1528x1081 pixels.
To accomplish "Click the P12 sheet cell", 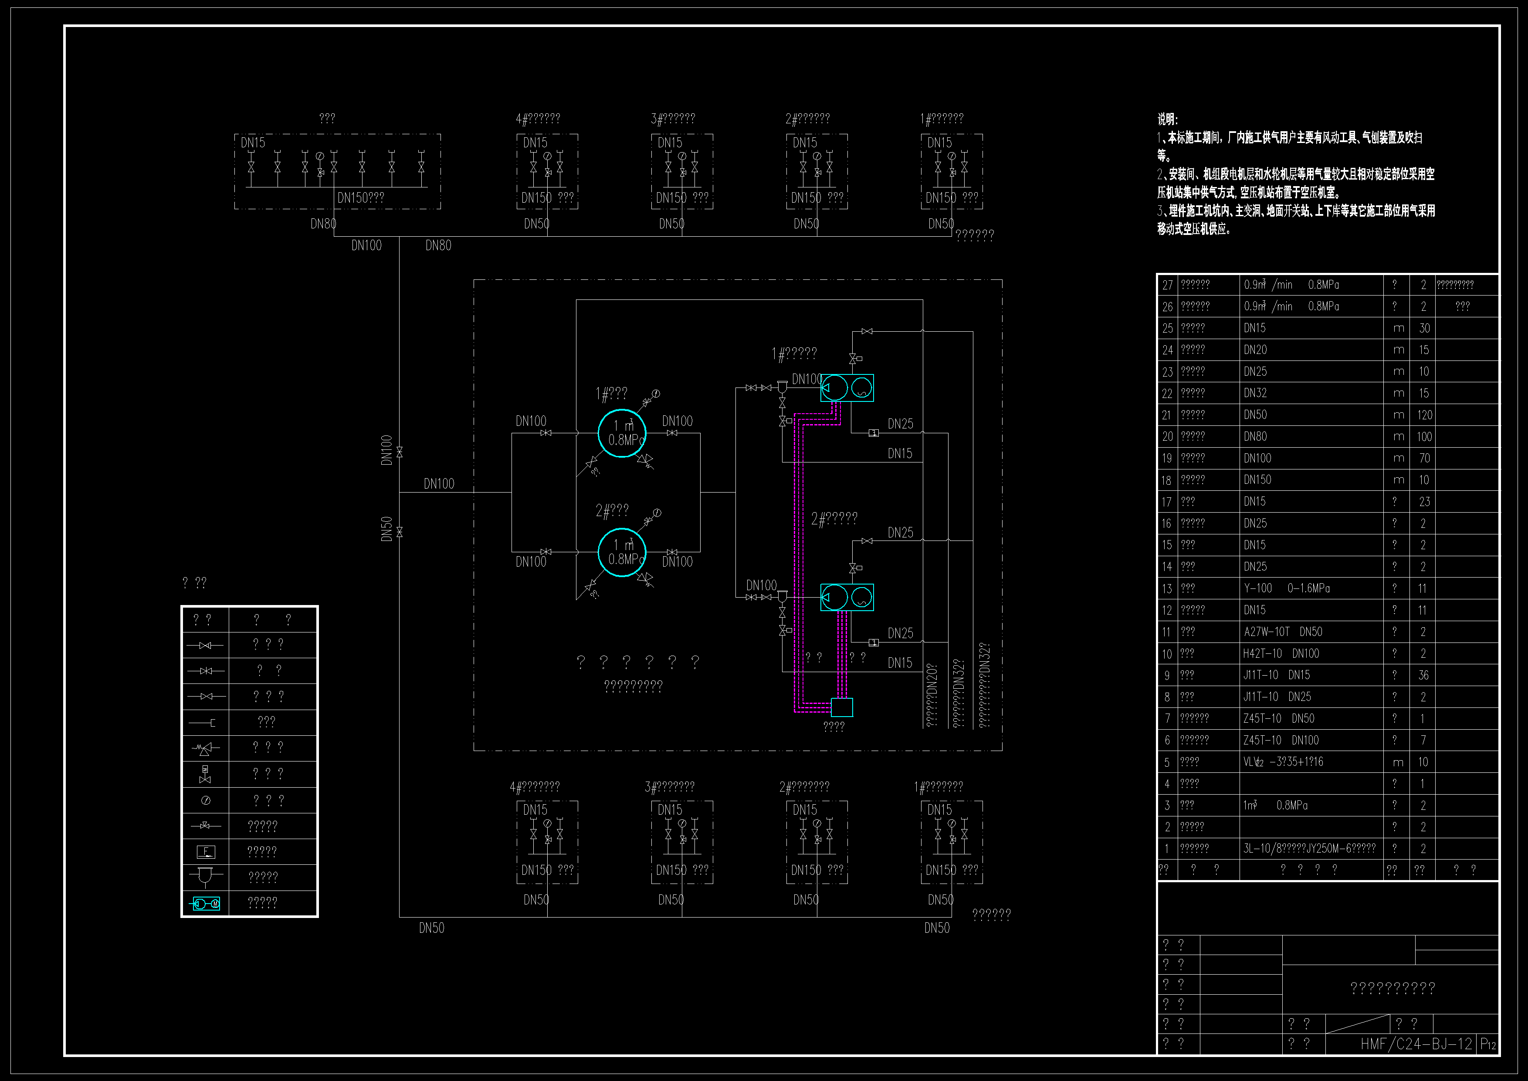I will click(x=1488, y=1044).
